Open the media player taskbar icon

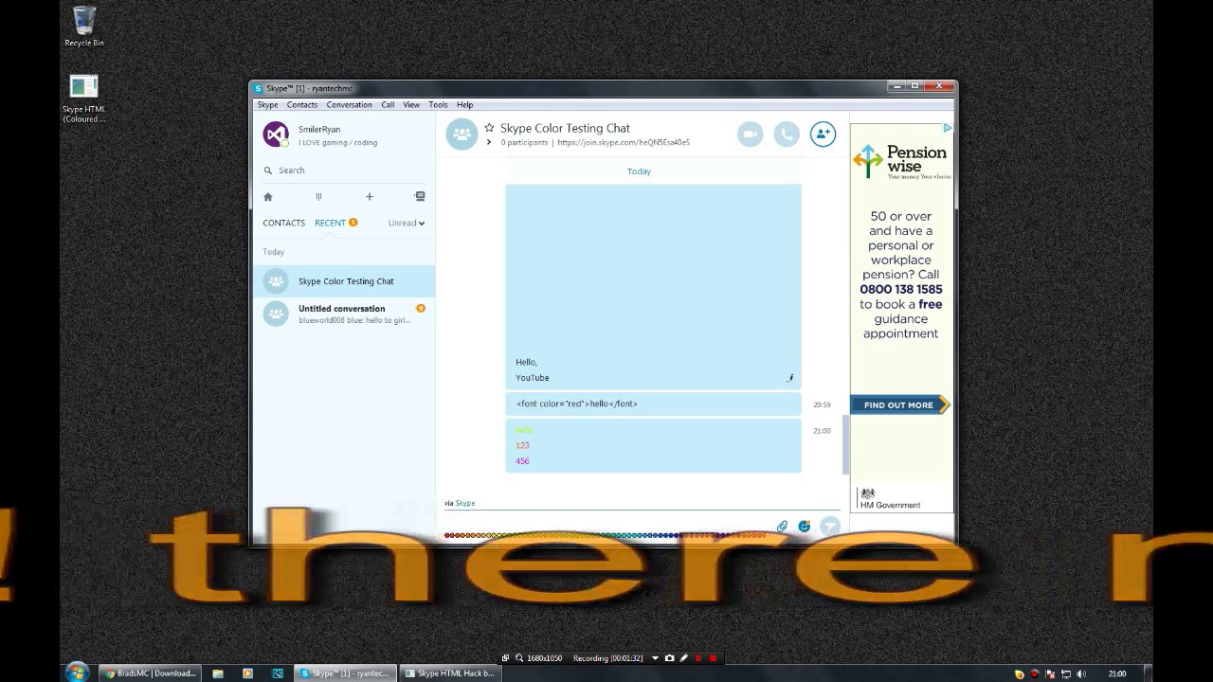pyautogui.click(x=248, y=673)
